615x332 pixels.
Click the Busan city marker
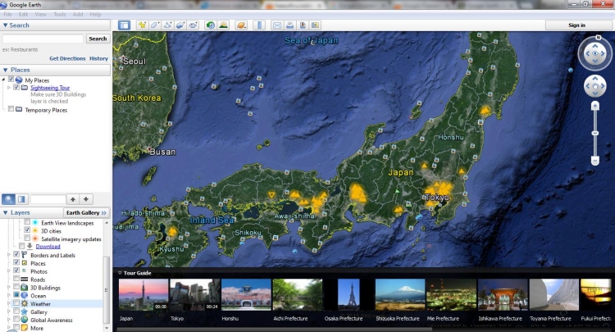pos(162,152)
